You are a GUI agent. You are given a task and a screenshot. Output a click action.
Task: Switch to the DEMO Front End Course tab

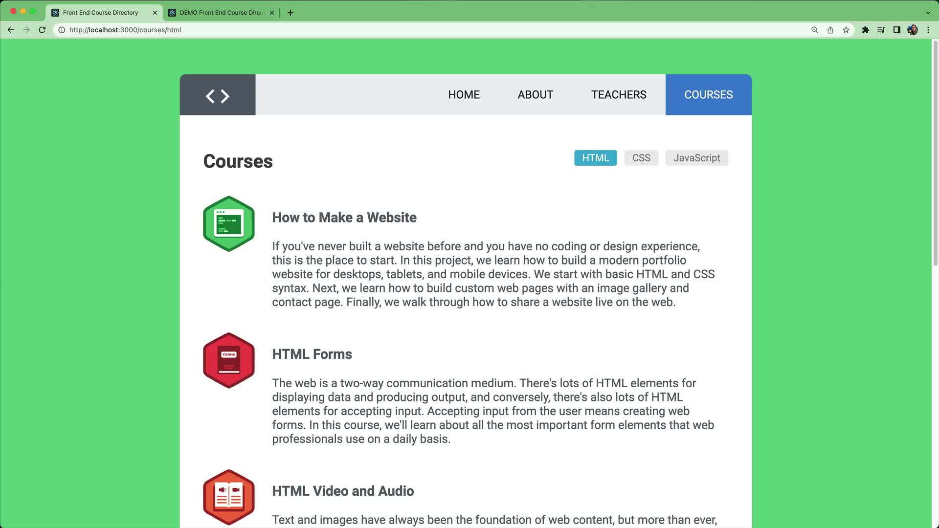[x=221, y=13]
